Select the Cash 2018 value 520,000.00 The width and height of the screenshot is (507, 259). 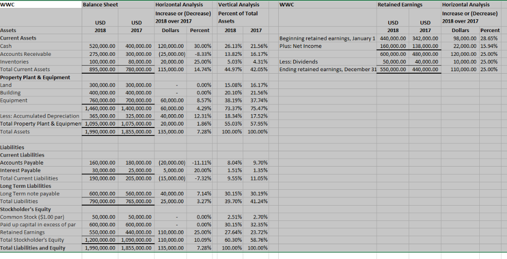[102, 46]
